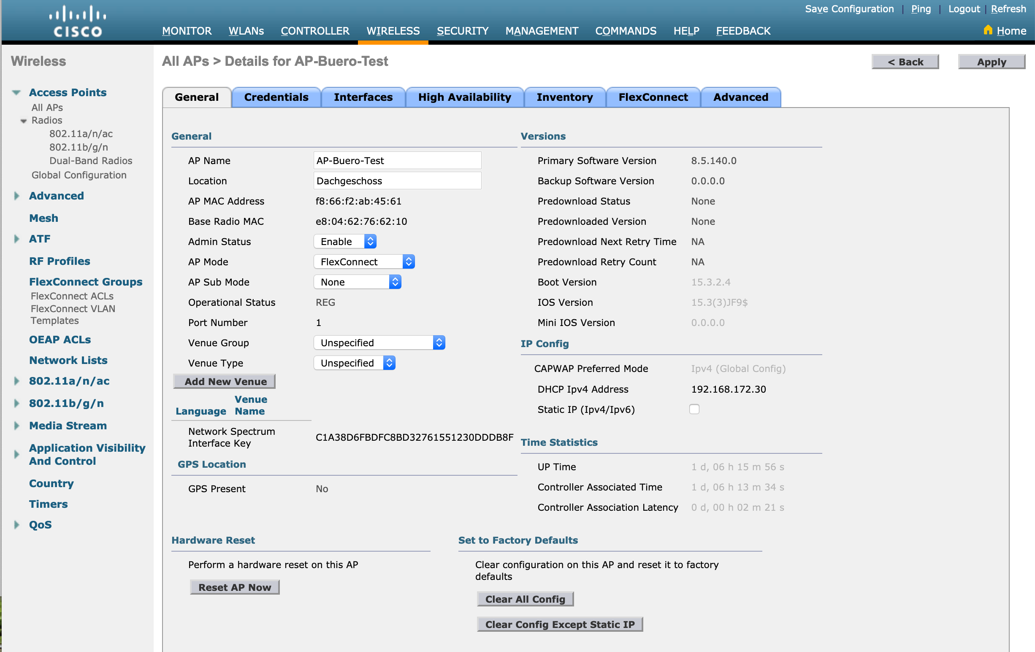Switch to the Inventory tab
Image resolution: width=1035 pixels, height=652 pixels.
[x=565, y=97]
